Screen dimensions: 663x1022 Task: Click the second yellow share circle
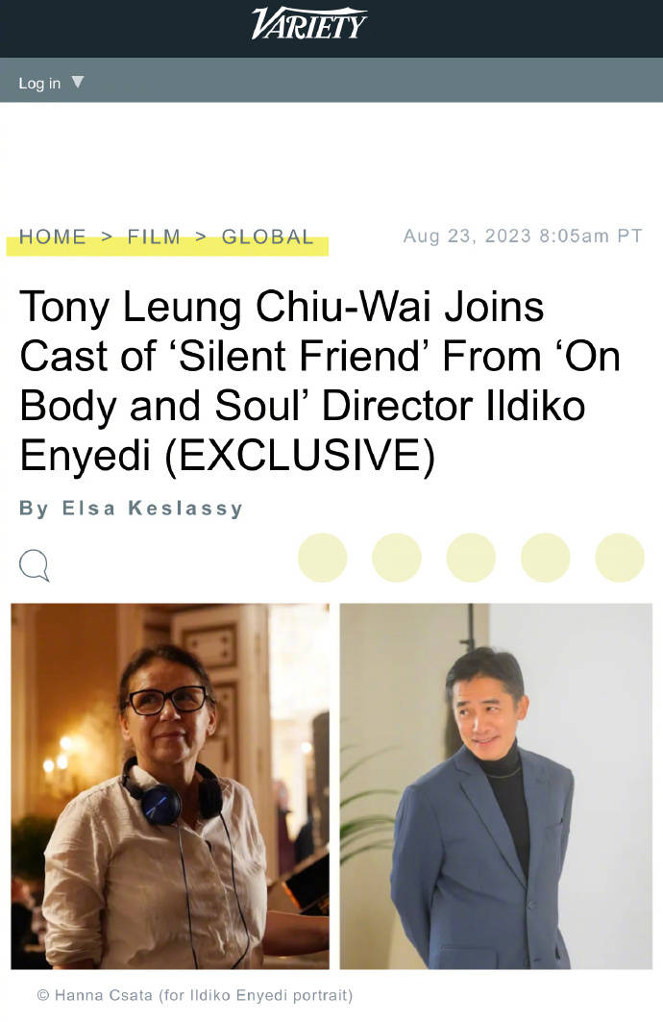point(397,558)
